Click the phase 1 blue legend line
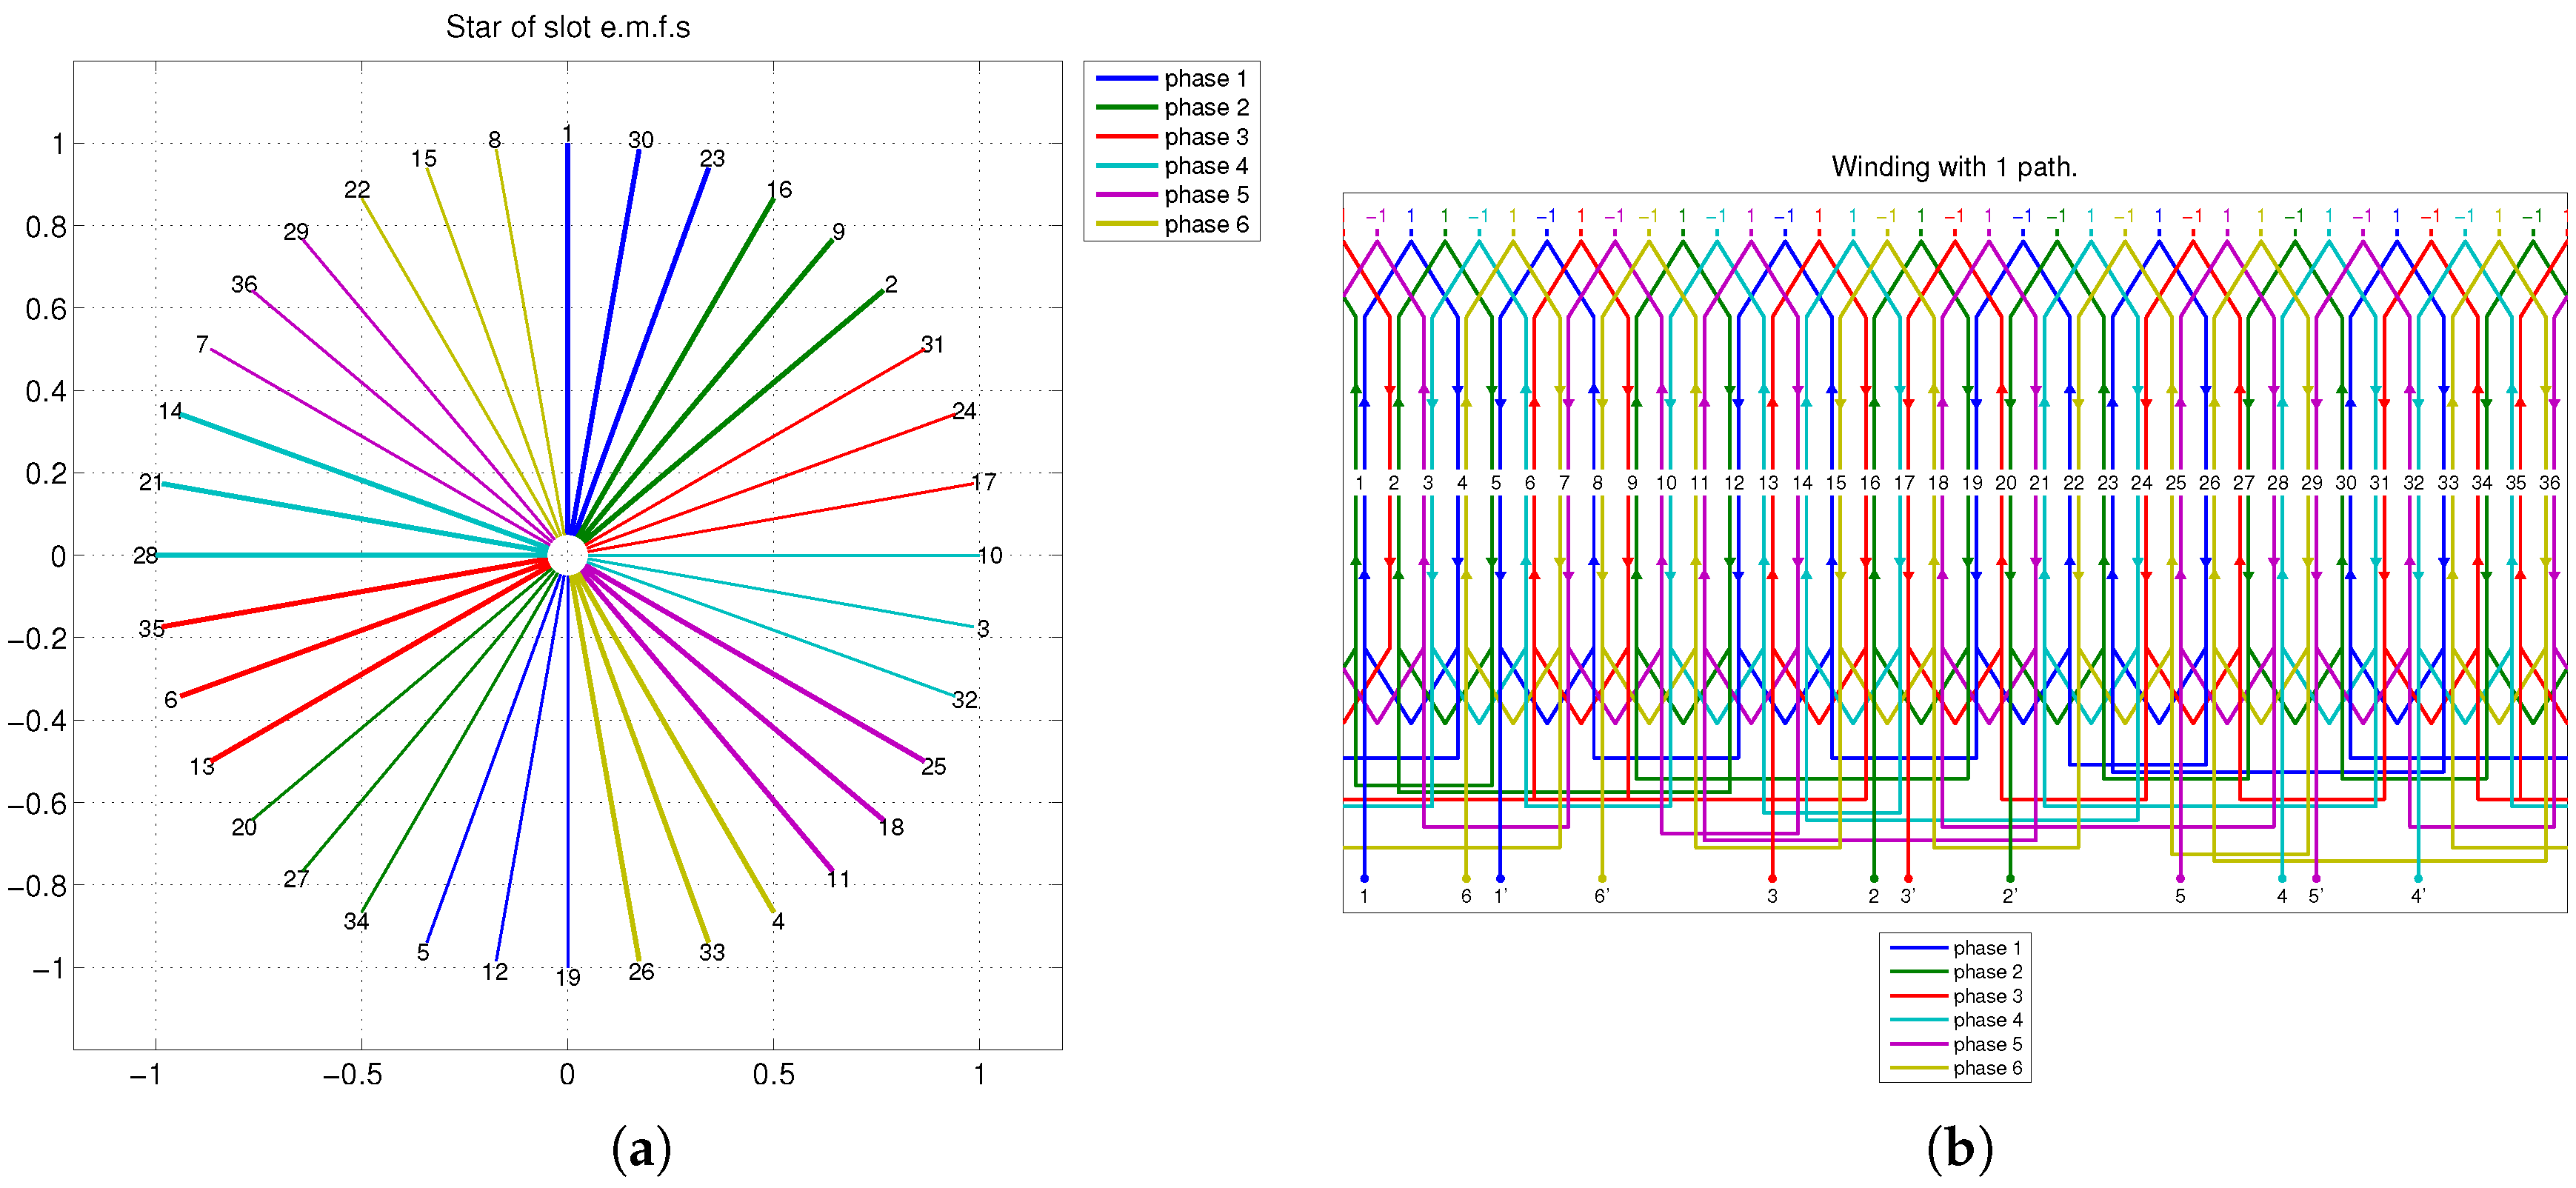Screen dimensions: 2576x1188 tap(1126, 78)
